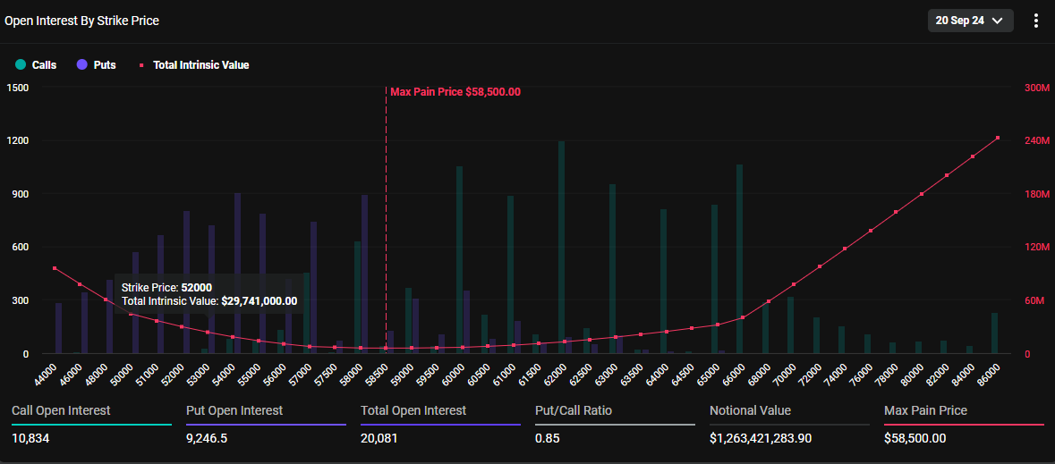Click the Total Open Interest value 20,081
The width and height of the screenshot is (1055, 464).
(x=379, y=438)
